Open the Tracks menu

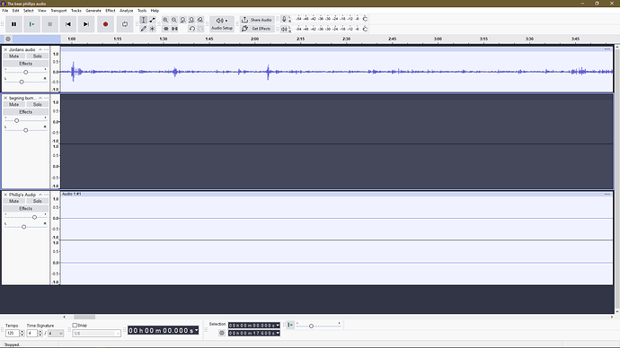click(75, 11)
